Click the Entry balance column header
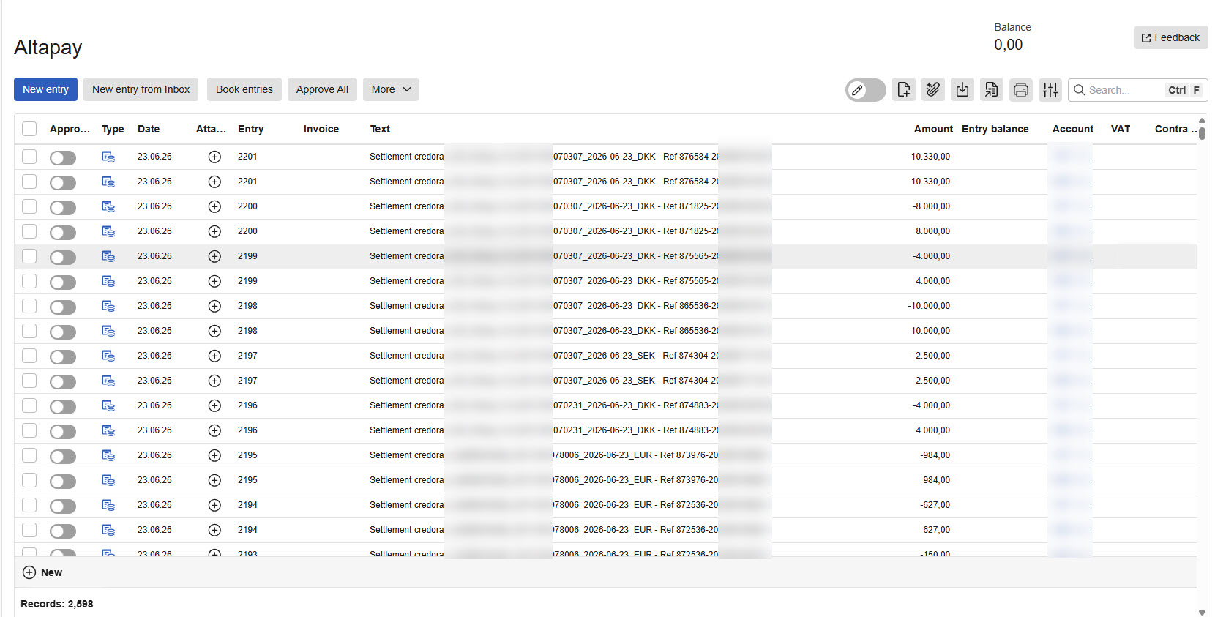The image size is (1215, 617). click(995, 129)
